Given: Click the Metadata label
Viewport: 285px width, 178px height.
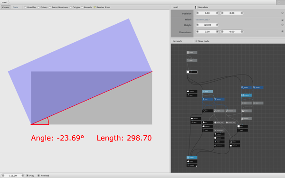Looking at the screenshot, I should click(x=203, y=7).
